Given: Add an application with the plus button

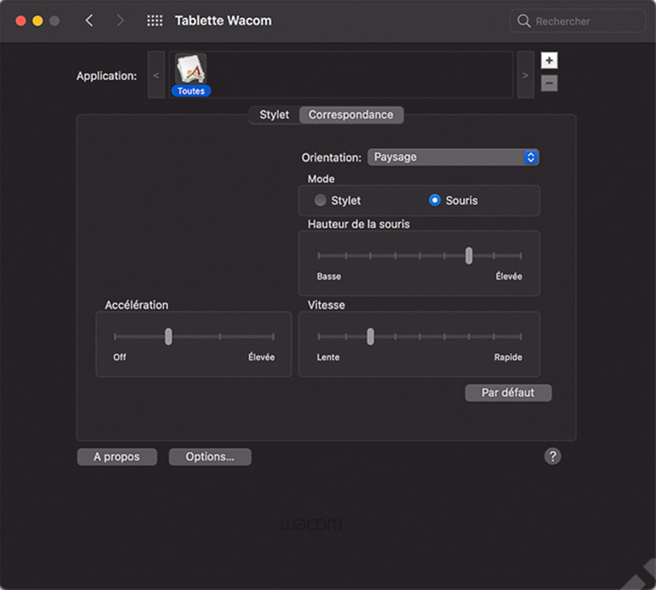Looking at the screenshot, I should click(x=549, y=60).
